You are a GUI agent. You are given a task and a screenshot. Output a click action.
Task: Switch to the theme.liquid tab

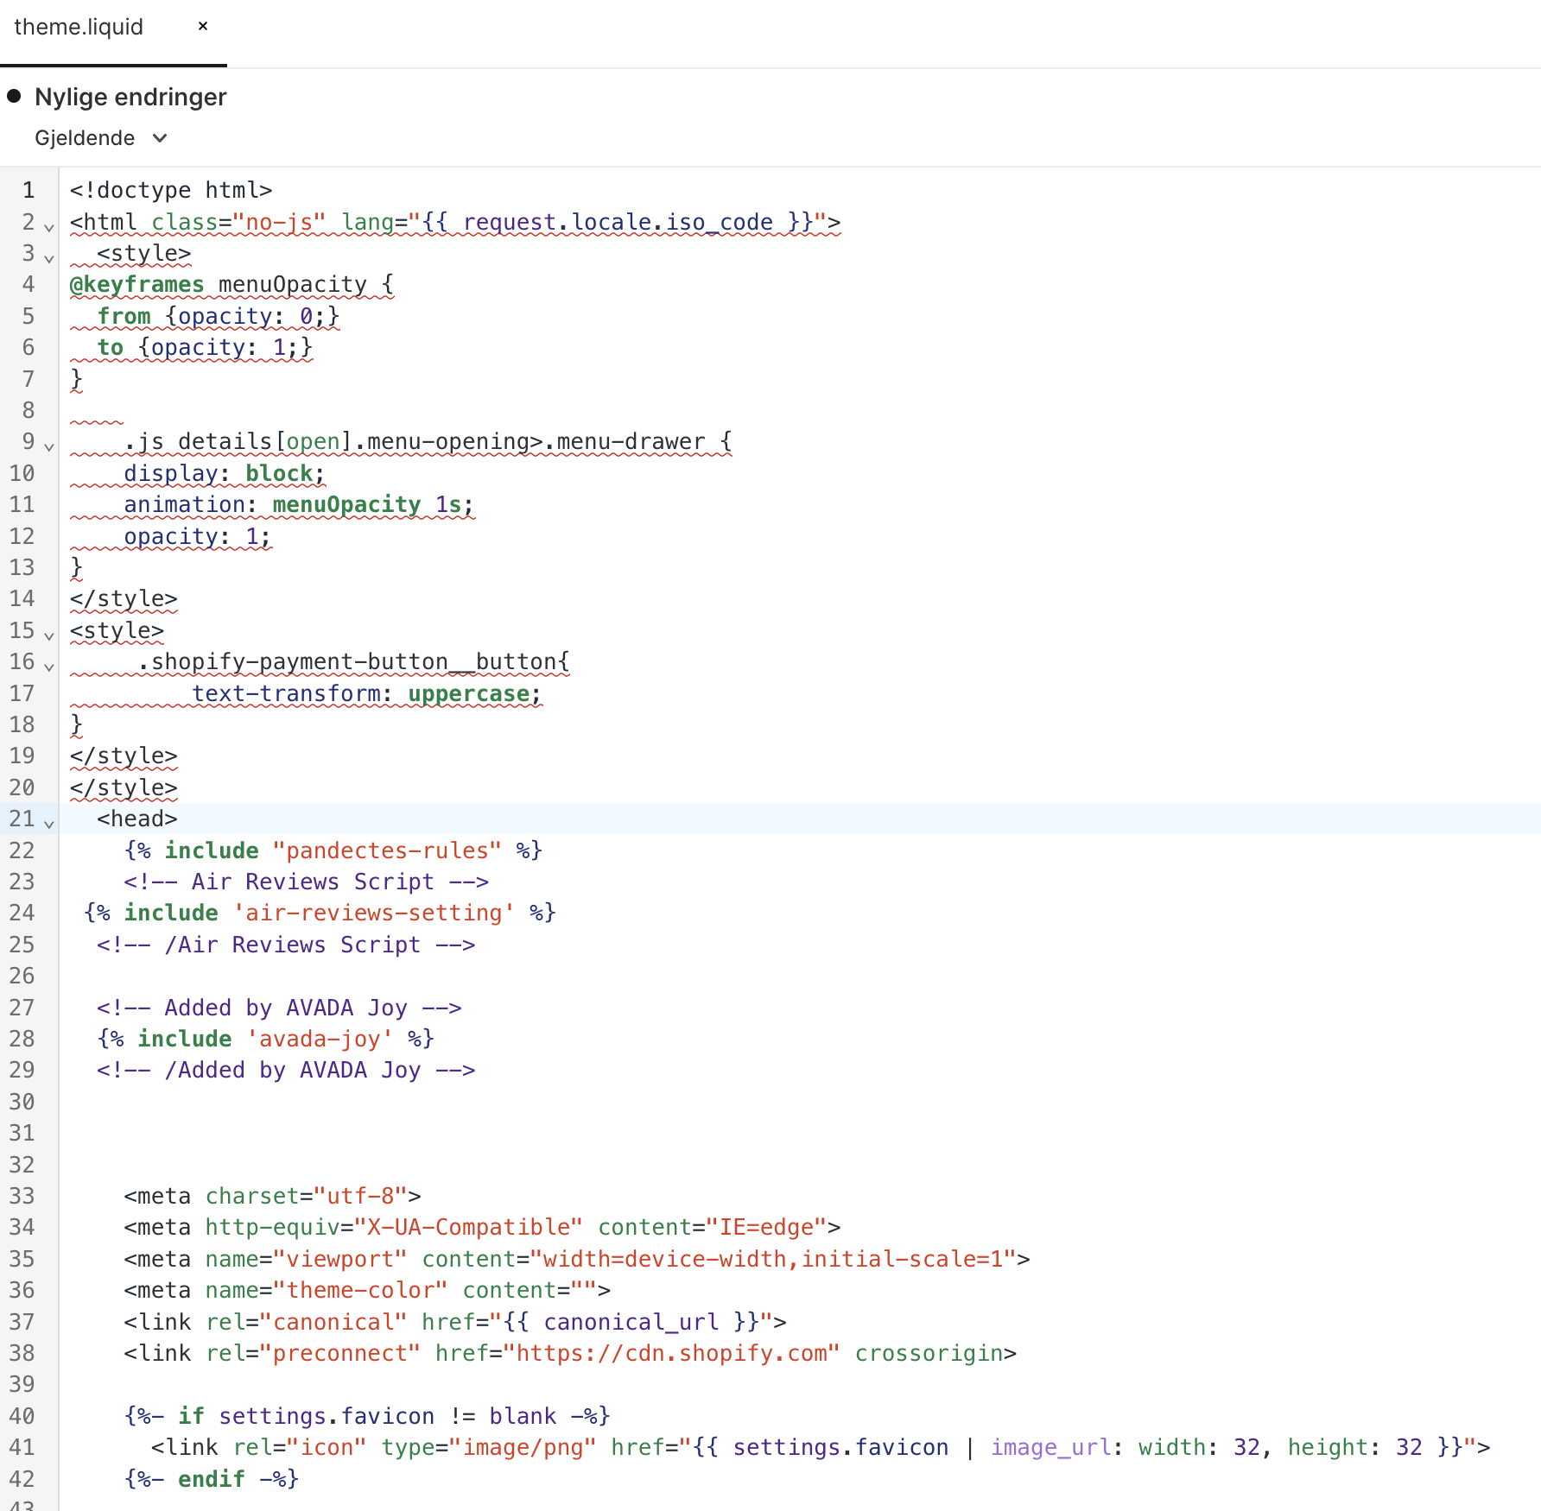tap(79, 28)
